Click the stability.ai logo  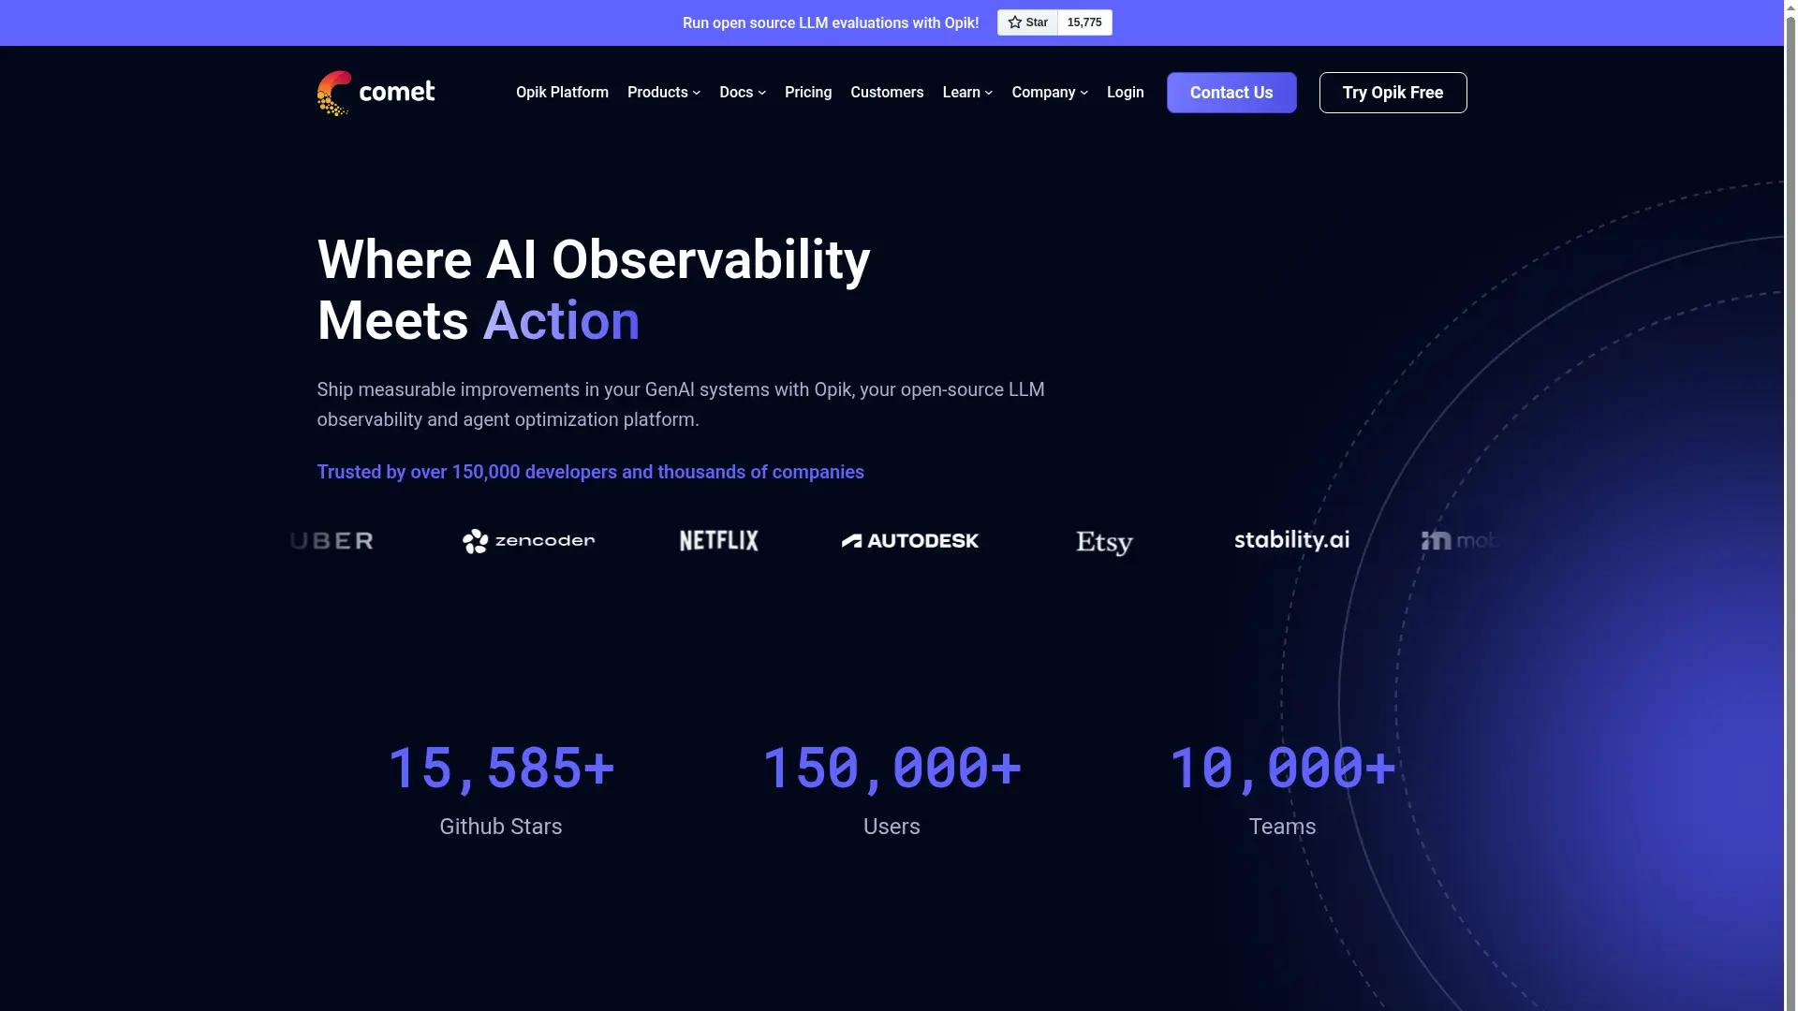click(1290, 539)
